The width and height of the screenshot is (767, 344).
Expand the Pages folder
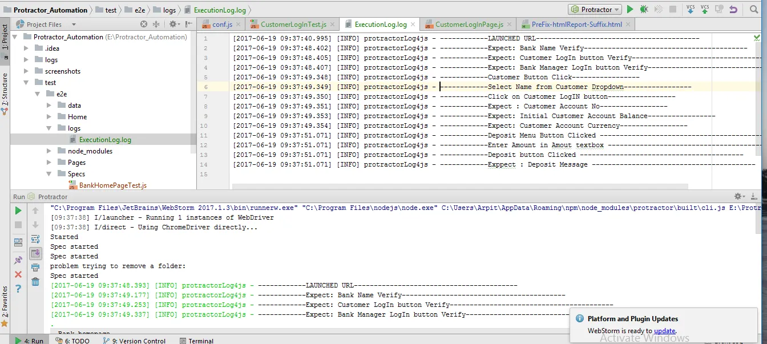tap(49, 163)
